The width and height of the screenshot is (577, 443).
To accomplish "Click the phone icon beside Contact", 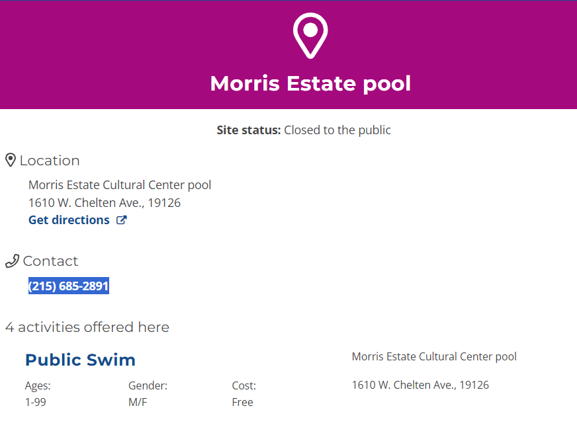I will tap(12, 261).
